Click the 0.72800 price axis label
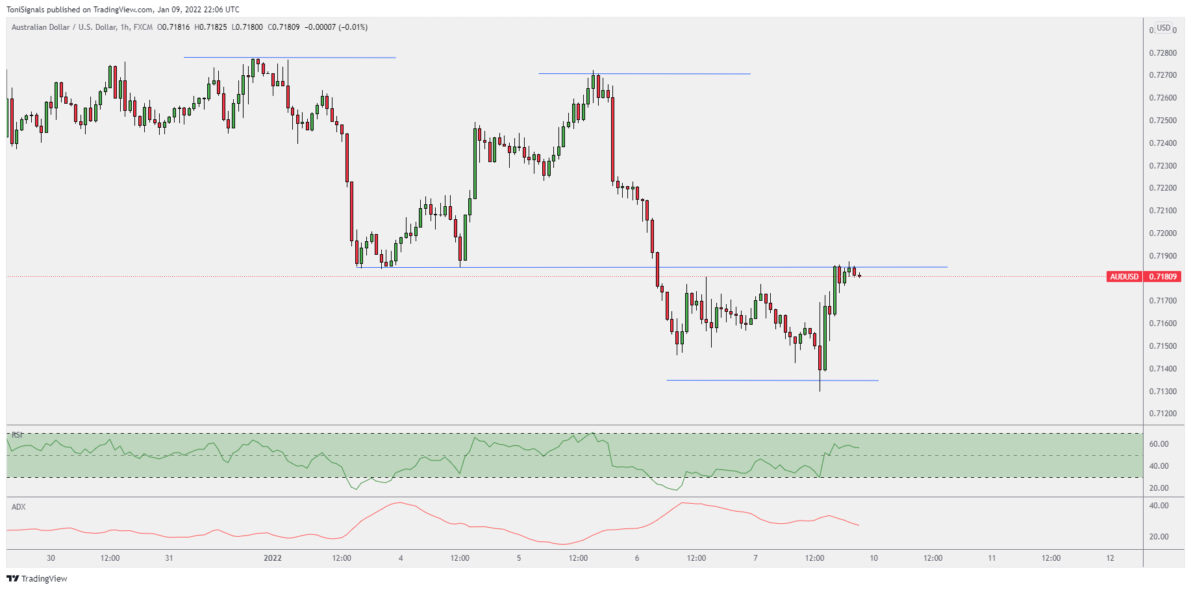Viewport: 1191px width, 590px height. (1162, 53)
